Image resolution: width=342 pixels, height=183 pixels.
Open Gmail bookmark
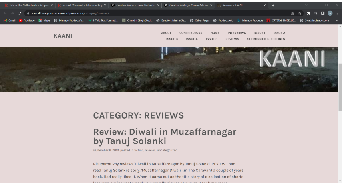point(10,20)
